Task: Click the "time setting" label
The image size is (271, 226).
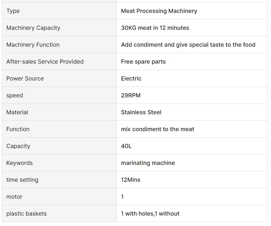Action: 22,180
